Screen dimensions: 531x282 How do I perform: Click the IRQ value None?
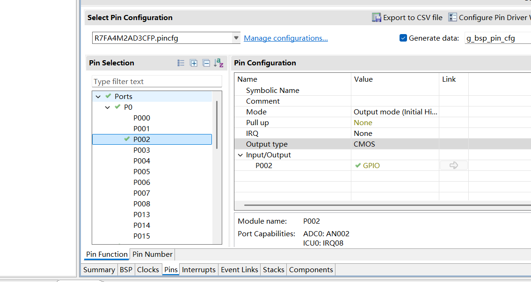tap(363, 134)
